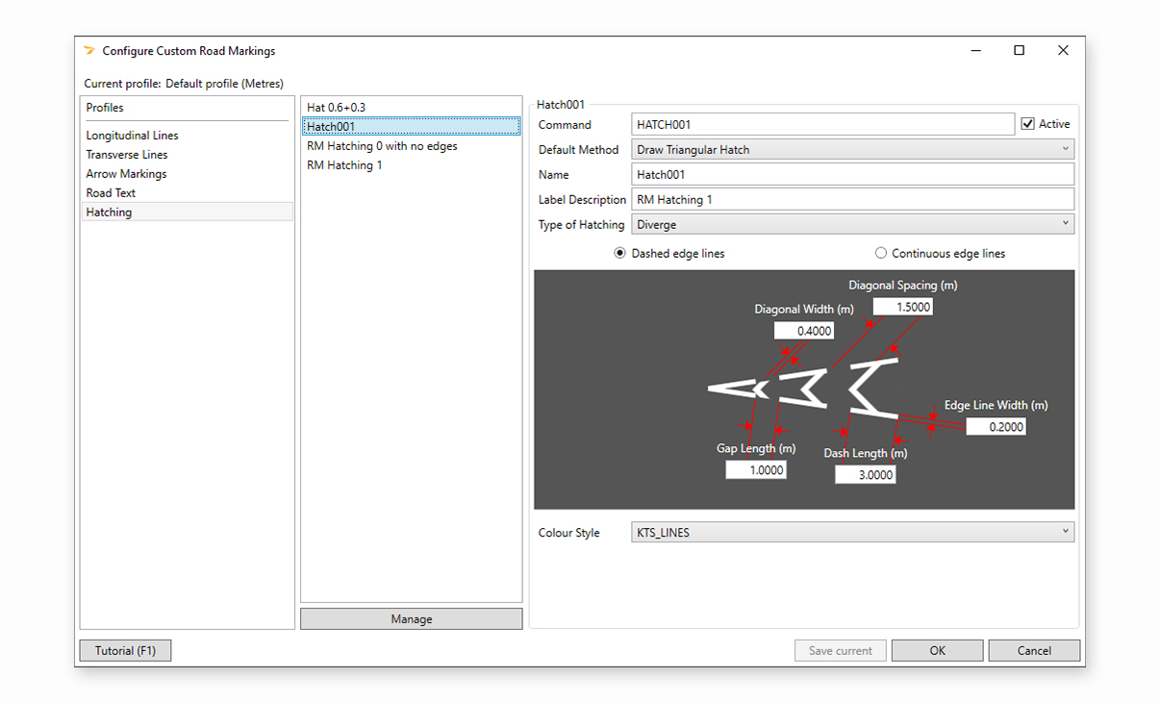
Task: Click Save current to store the profile
Action: (x=840, y=650)
